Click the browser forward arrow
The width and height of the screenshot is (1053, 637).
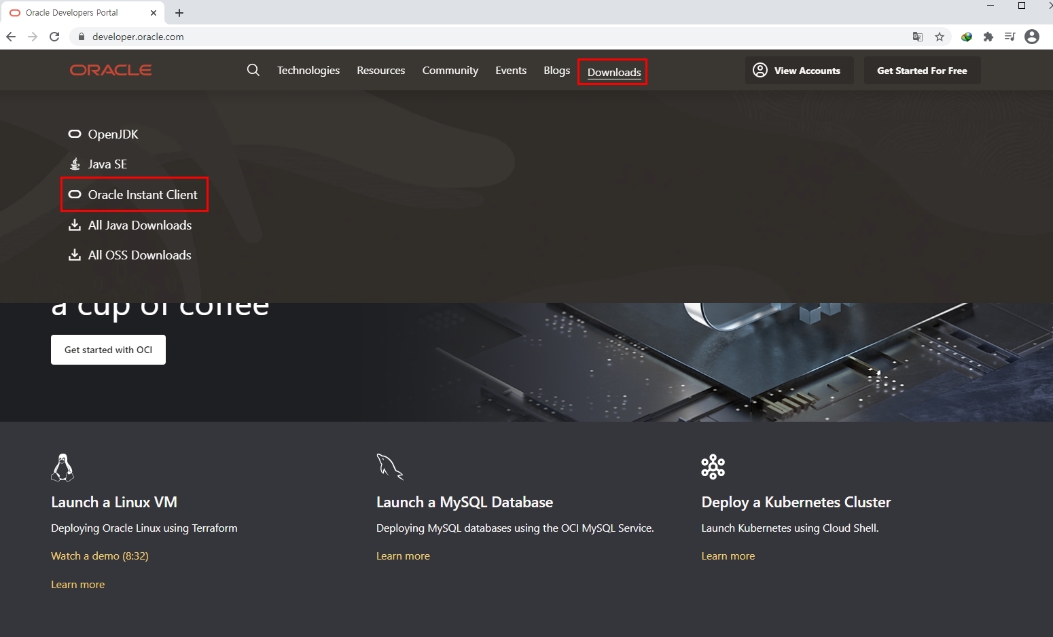pos(33,37)
